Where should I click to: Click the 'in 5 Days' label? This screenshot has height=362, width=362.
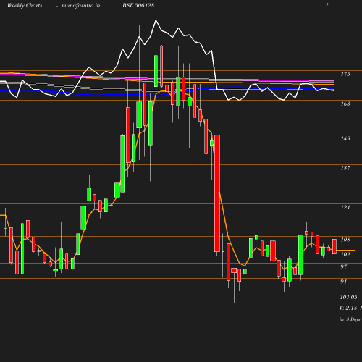click(350, 319)
